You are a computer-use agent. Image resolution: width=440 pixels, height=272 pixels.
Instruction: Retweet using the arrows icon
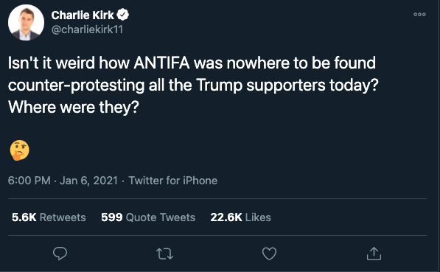164,254
